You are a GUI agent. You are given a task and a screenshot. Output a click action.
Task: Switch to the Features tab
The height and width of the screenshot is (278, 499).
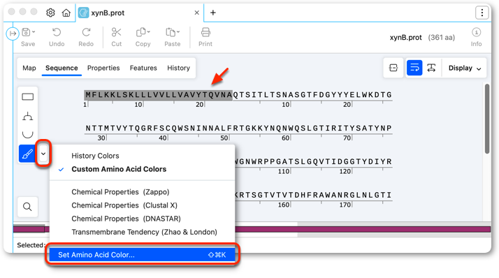(143, 68)
